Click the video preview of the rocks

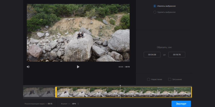coord(78,33)
